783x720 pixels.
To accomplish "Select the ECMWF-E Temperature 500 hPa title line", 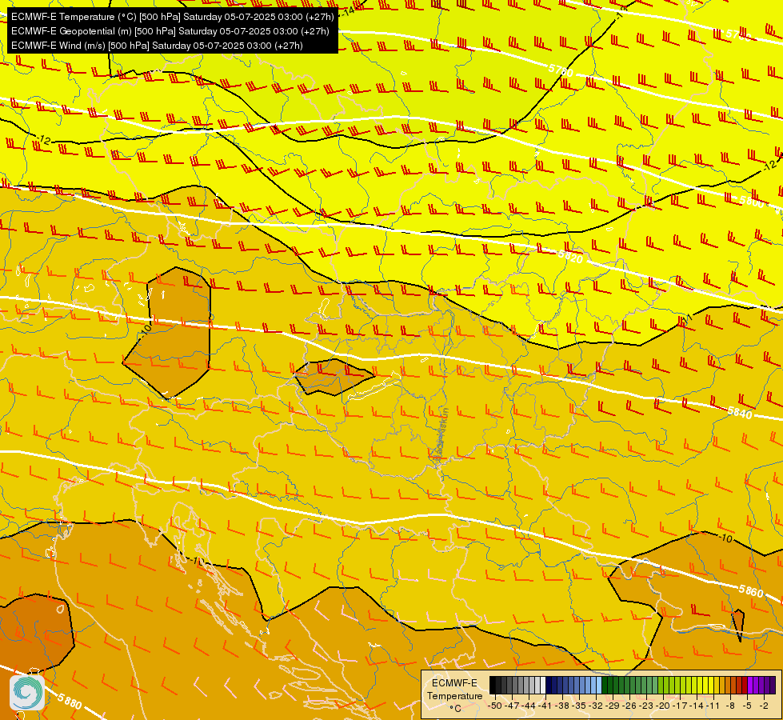I will coord(172,17).
